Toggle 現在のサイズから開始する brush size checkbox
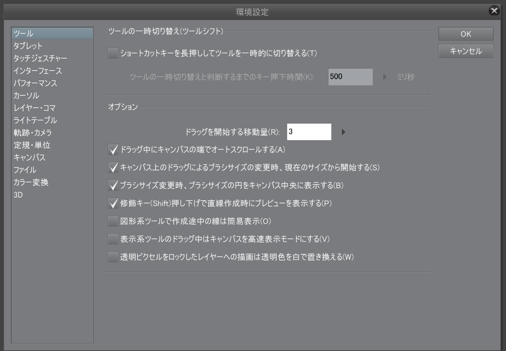This screenshot has width=506, height=351. click(x=113, y=168)
